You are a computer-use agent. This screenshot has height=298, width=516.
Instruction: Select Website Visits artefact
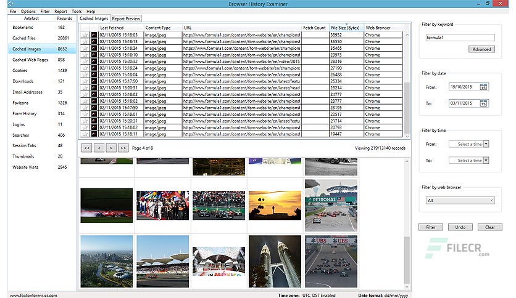pyautogui.click(x=42, y=167)
